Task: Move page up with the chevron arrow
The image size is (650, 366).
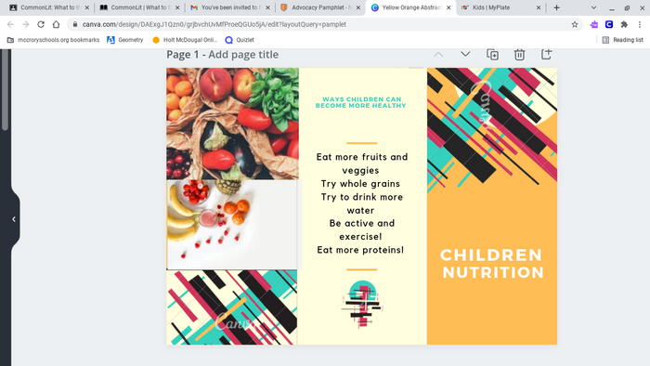Action: 438,54
